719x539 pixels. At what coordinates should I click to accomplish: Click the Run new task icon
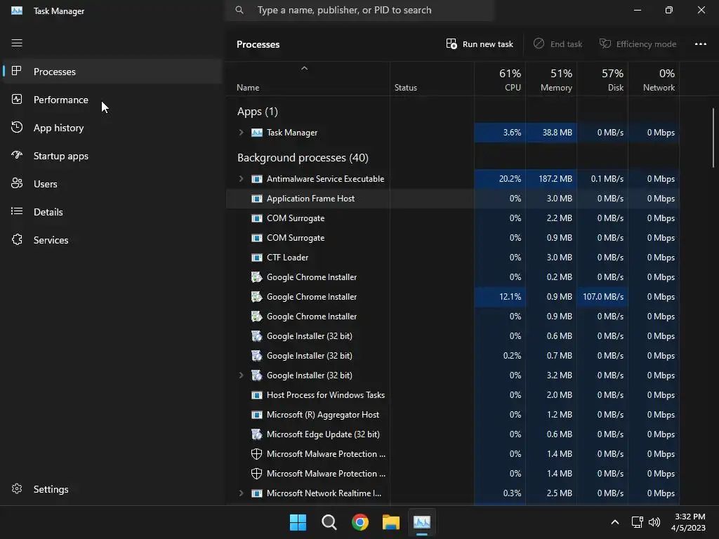pos(451,44)
